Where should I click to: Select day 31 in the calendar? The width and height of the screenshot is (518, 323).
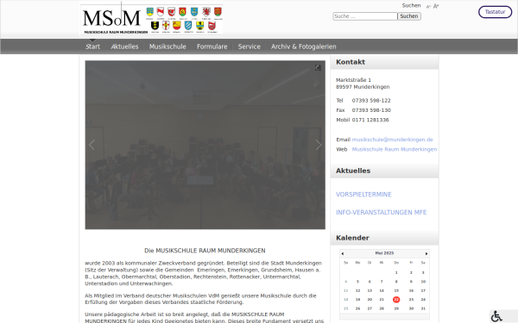(x=423, y=308)
